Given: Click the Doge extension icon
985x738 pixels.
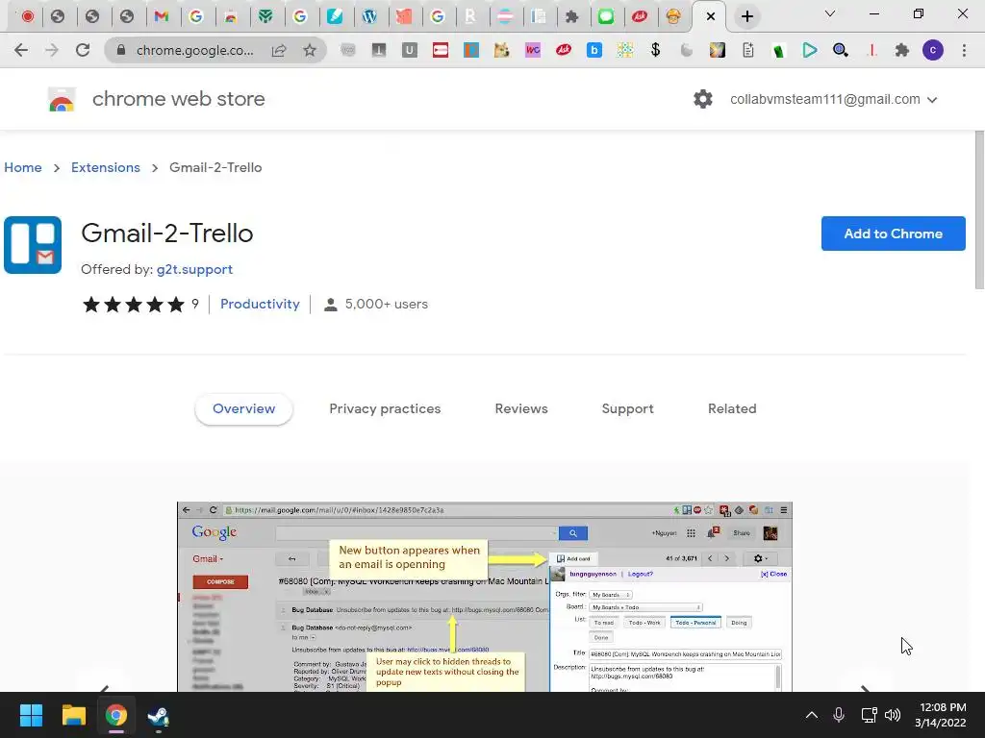Looking at the screenshot, I should [x=501, y=50].
